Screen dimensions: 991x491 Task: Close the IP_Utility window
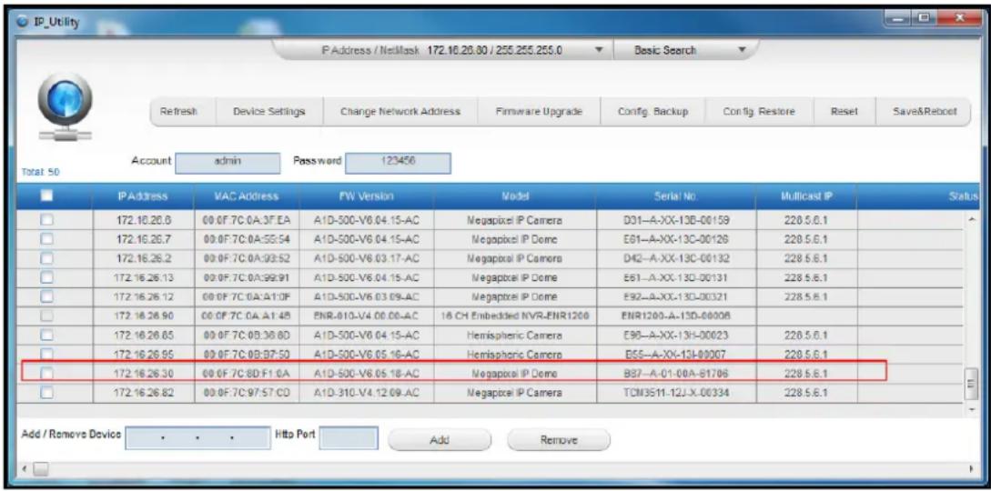[962, 15]
